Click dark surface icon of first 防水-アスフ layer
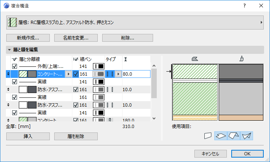The width and height of the screenshot is (270, 162). point(32,90)
